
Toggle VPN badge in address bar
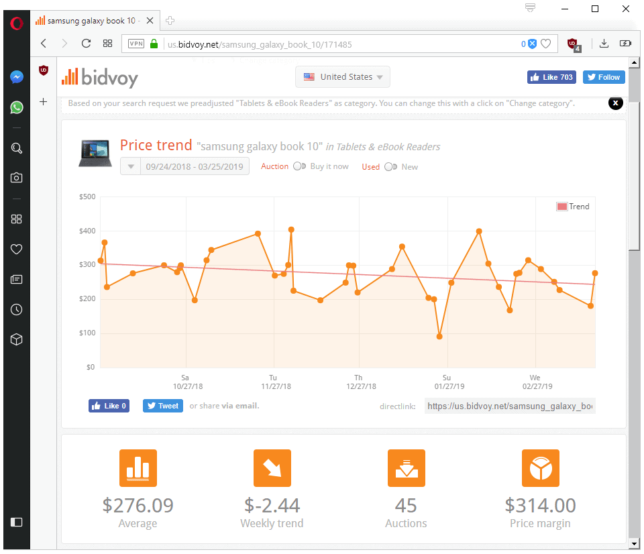point(136,44)
